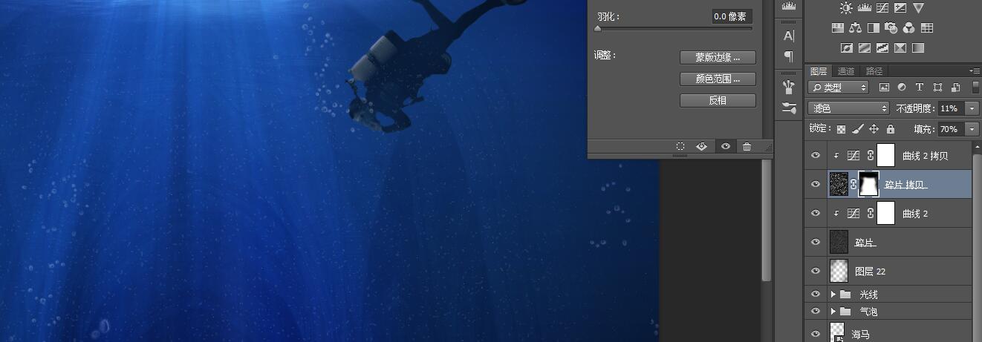Viewport: 982px width, 342px height.
Task: Hide the 光线 group
Action: 816,295
